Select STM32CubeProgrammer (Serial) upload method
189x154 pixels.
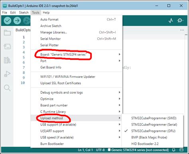point(152,125)
